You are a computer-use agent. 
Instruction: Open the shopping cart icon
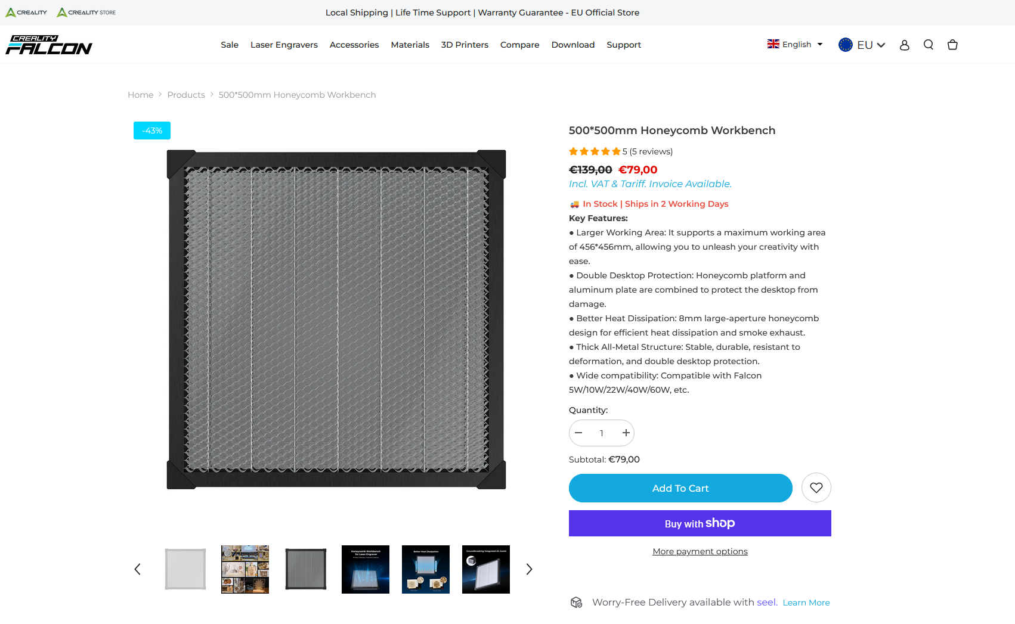(x=952, y=45)
